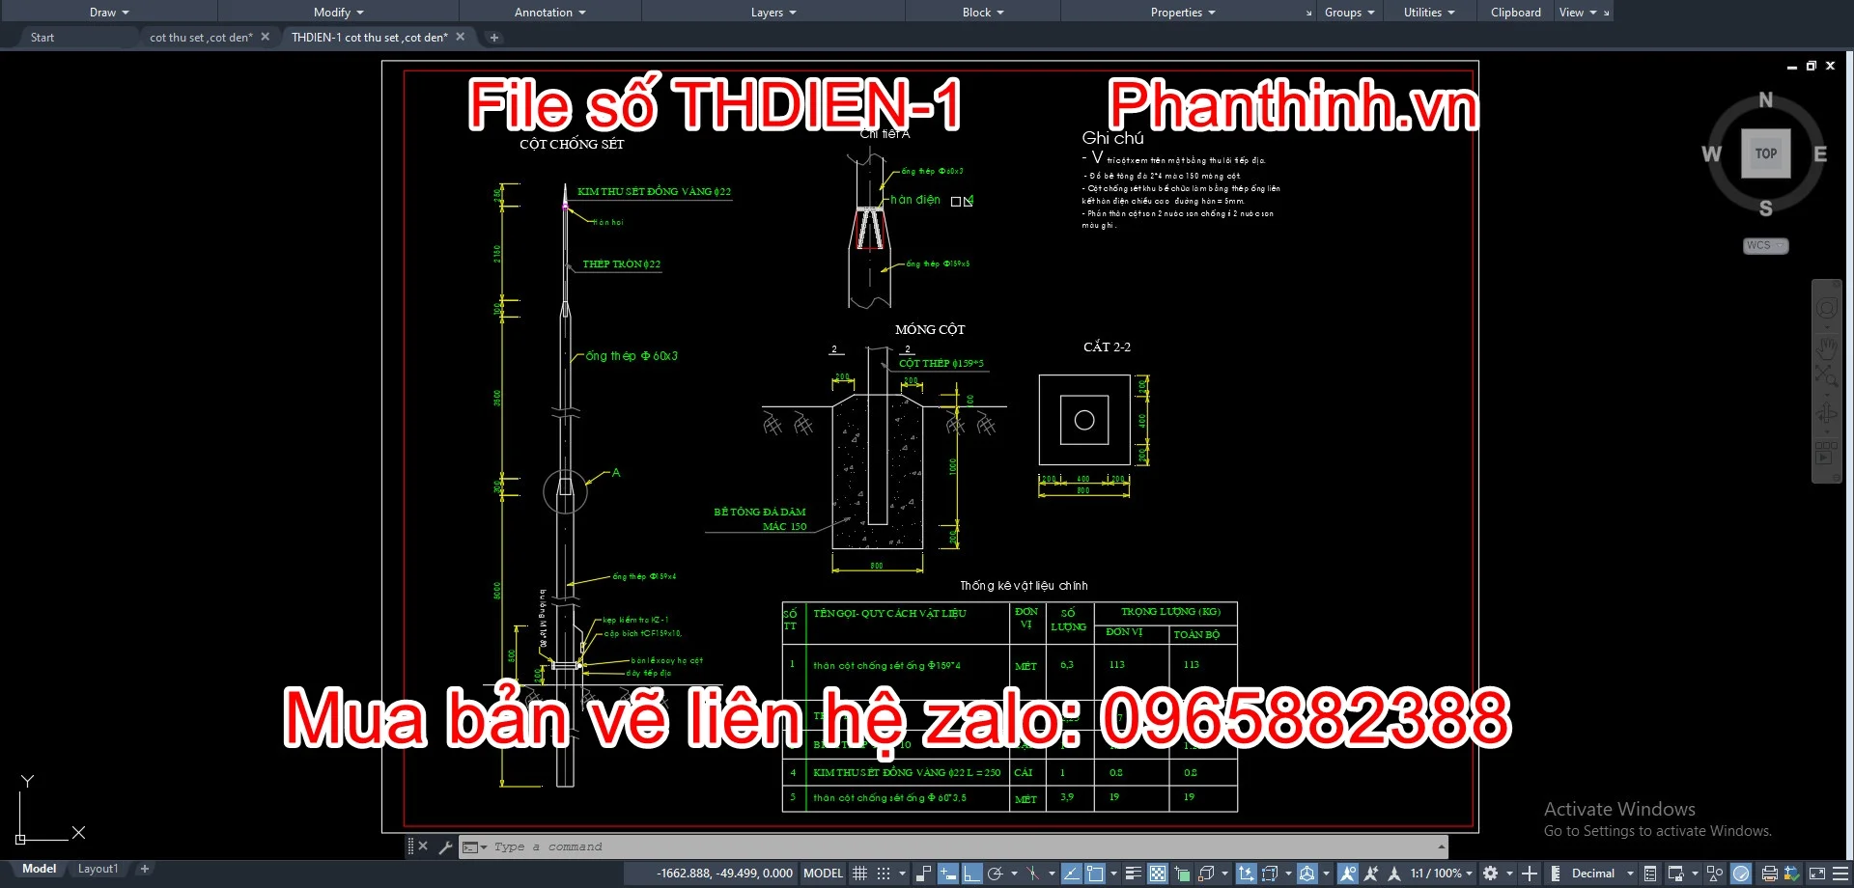Open the Clipboard panel
This screenshot has width=1854, height=888.
pos(1515,13)
